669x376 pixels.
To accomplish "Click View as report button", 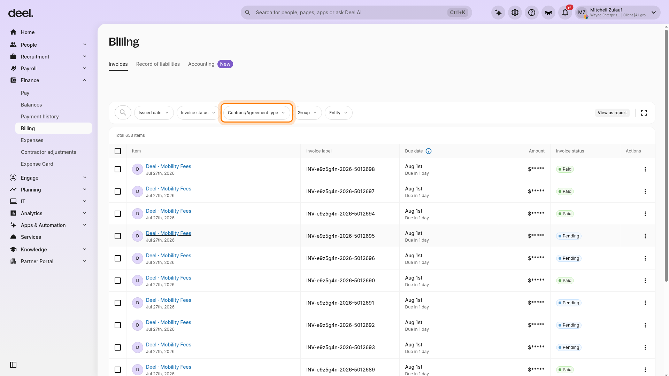I will (612, 113).
